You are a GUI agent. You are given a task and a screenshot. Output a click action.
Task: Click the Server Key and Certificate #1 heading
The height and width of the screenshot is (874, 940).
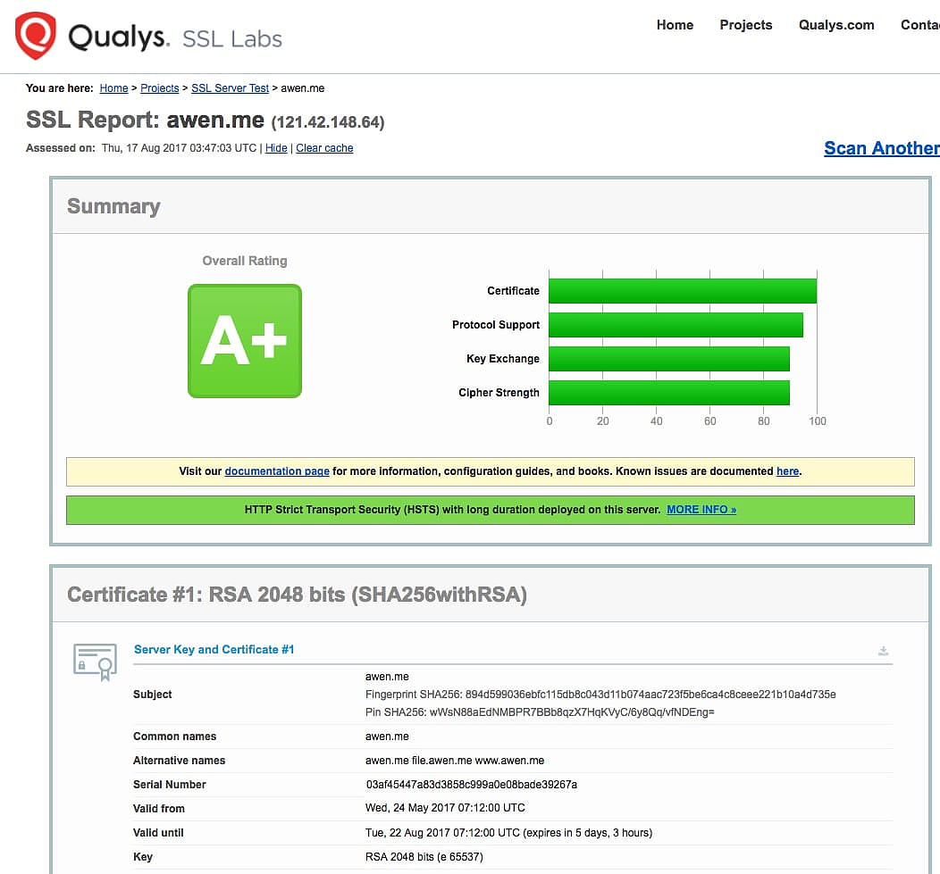214,649
